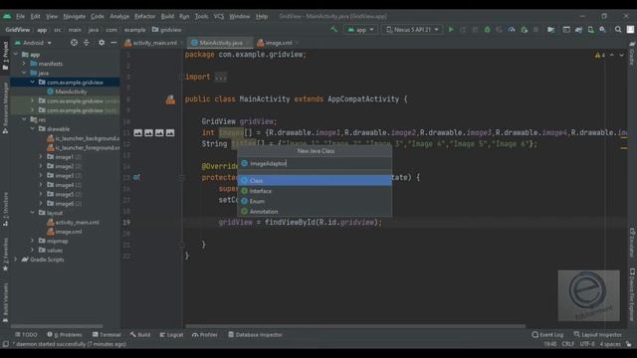This screenshot has height=358, width=637.
Task: Collapse the layout folder
Action: [33, 213]
